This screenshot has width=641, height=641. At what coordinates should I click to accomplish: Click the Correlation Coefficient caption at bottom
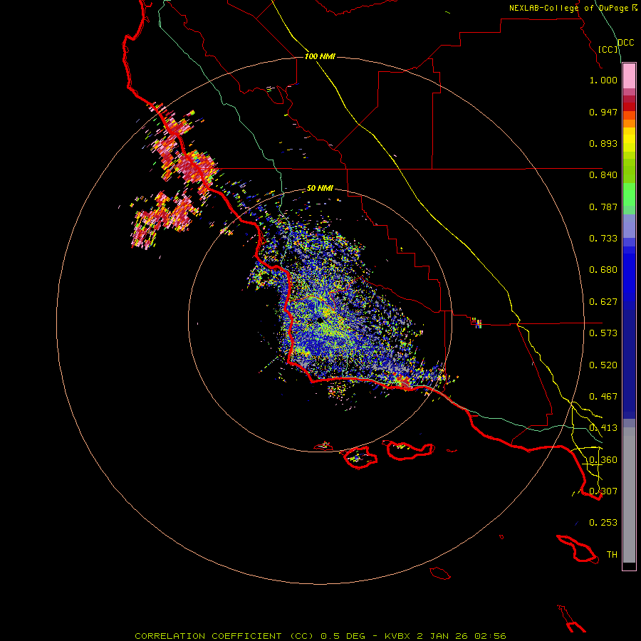point(320,636)
